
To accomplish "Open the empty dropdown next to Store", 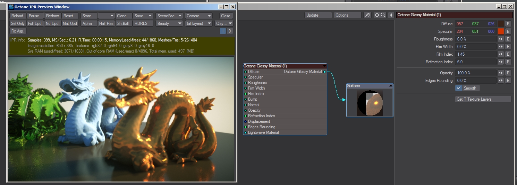I will click(106, 16).
